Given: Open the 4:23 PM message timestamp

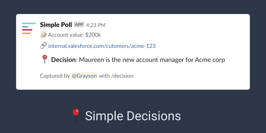Looking at the screenshot, I should tap(96, 25).
